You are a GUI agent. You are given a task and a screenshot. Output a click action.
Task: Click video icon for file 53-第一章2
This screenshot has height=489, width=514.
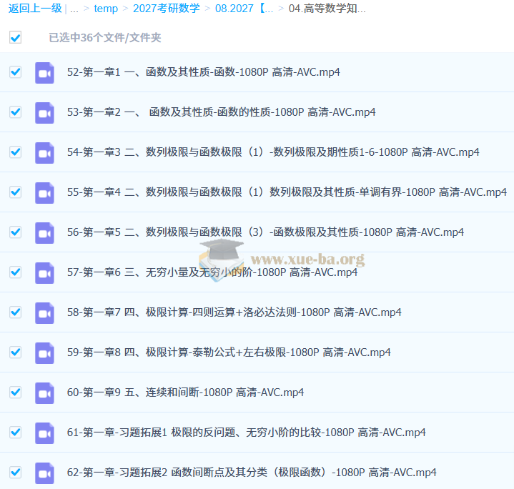click(x=44, y=112)
